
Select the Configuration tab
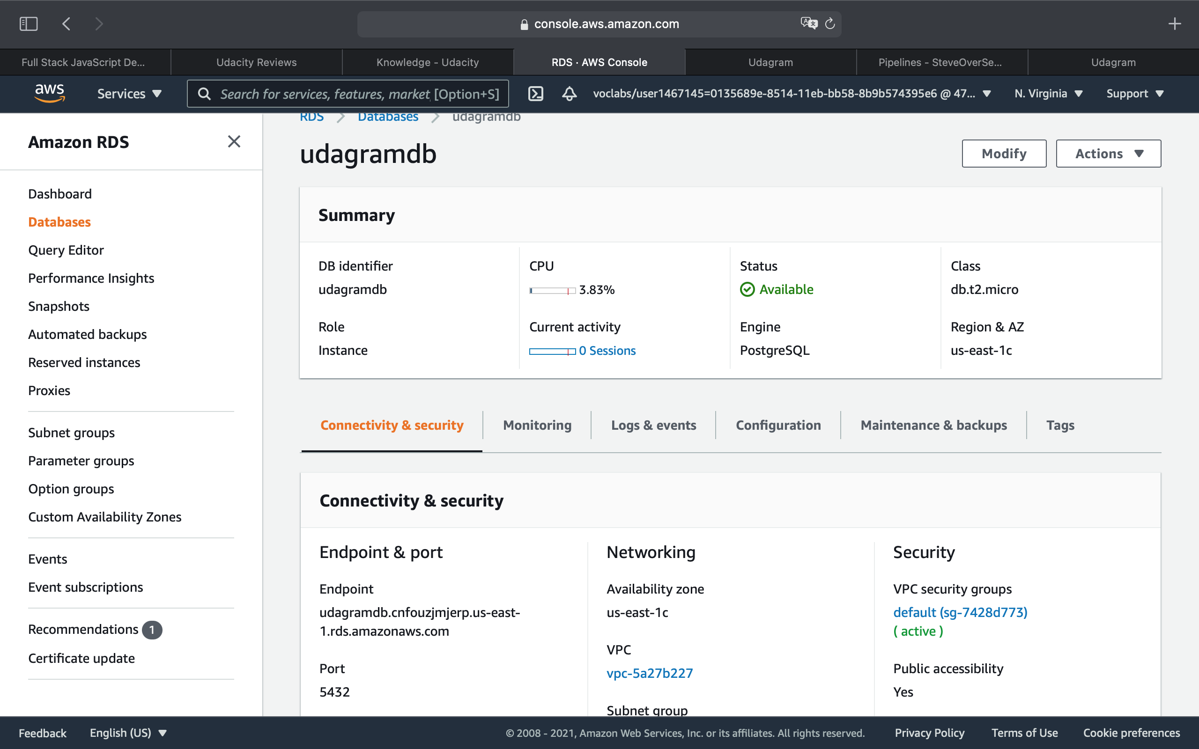click(778, 425)
